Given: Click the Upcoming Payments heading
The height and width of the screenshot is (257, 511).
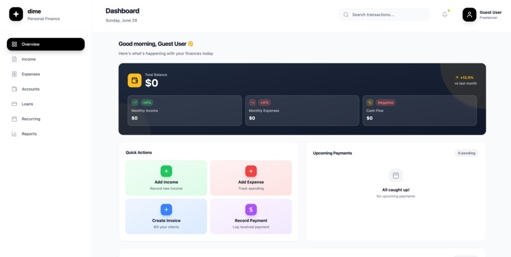Looking at the screenshot, I should (x=332, y=153).
